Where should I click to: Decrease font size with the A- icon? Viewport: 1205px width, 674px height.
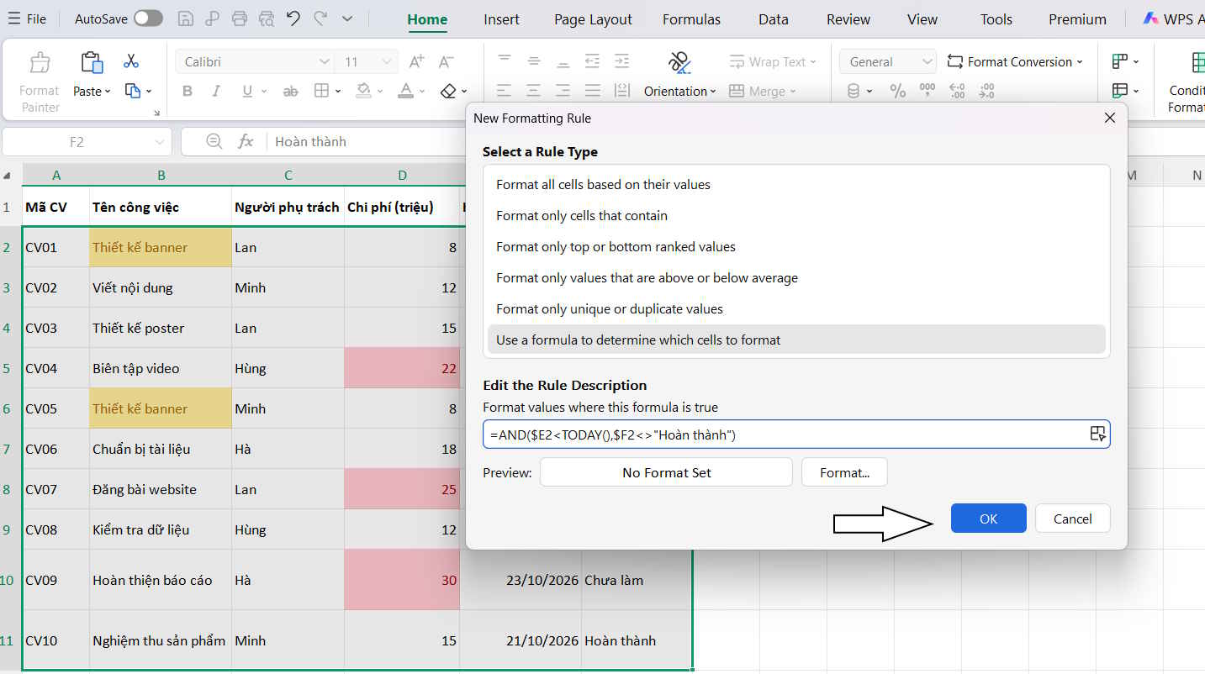[x=447, y=61]
